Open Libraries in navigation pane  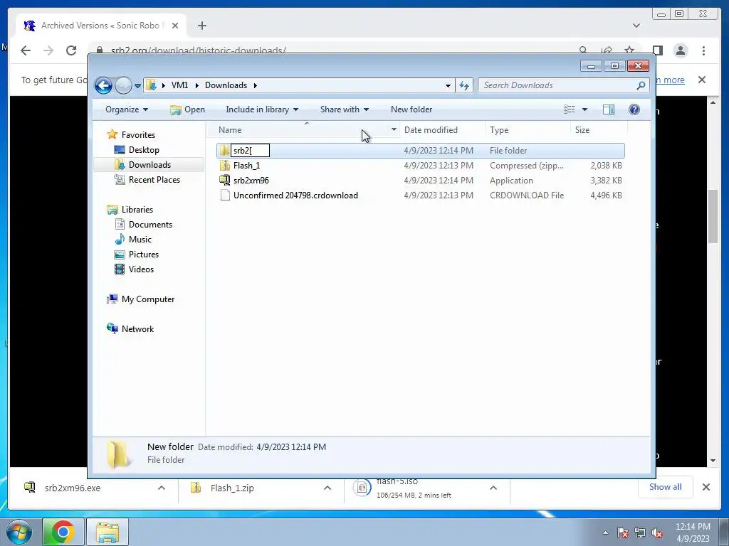point(137,210)
